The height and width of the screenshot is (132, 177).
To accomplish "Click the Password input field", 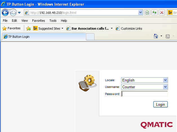I will tap(145, 94).
